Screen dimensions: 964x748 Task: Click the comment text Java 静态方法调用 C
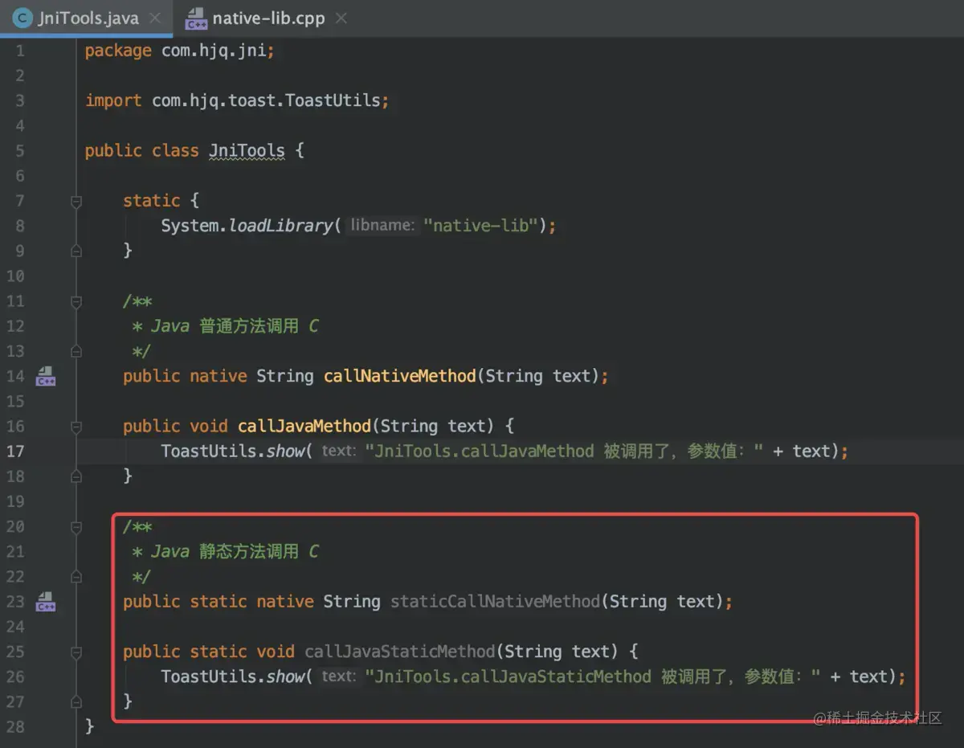click(234, 552)
